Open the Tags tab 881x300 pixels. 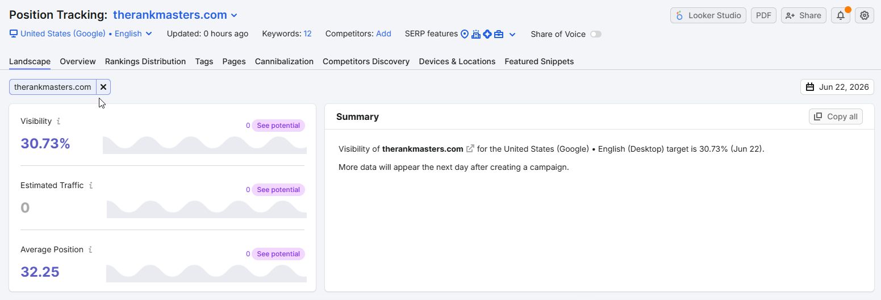(204, 61)
